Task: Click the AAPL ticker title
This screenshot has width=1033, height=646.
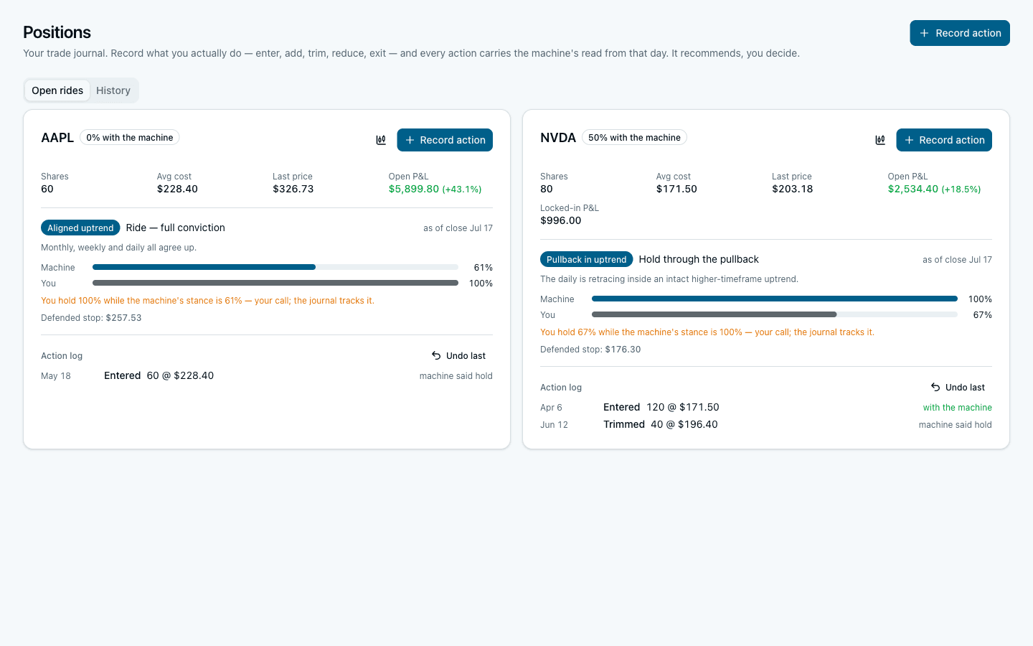Action: (x=57, y=138)
